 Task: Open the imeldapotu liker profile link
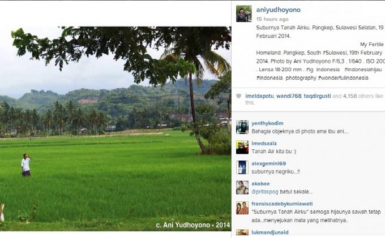click(259, 96)
